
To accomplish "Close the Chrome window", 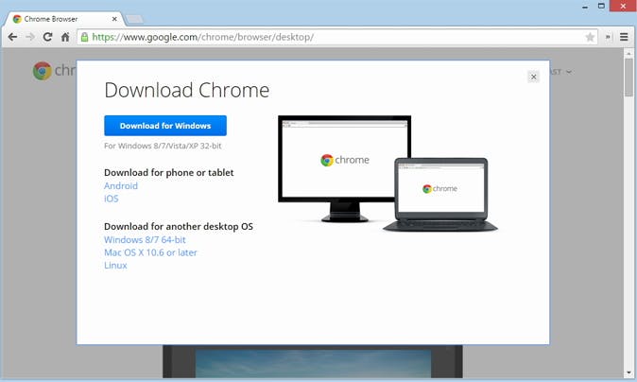I will 623,6.
